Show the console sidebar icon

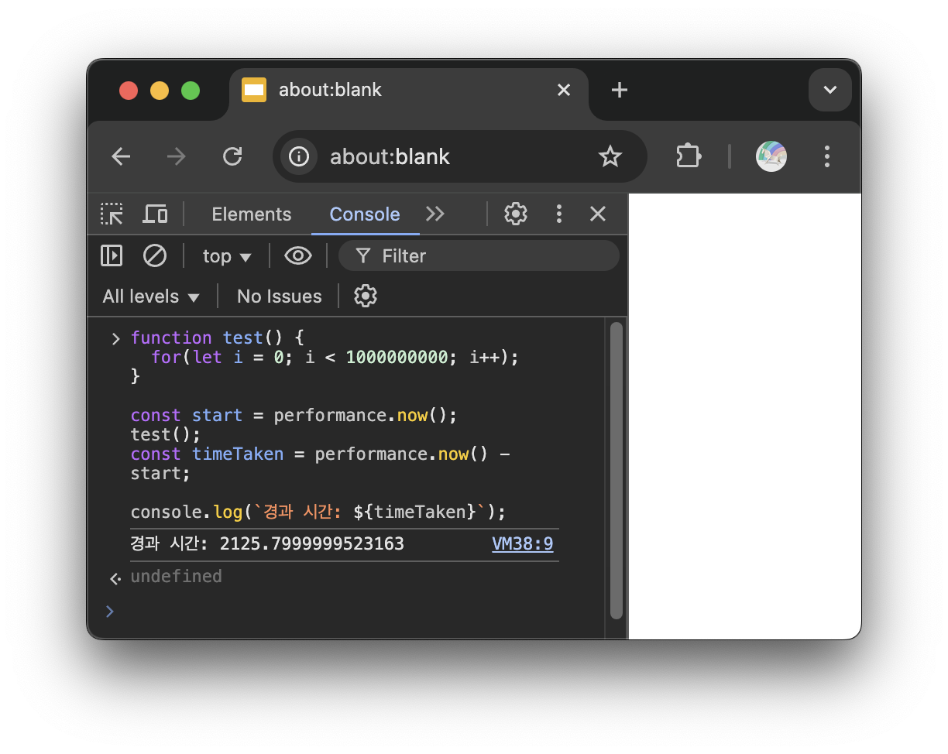tap(112, 256)
